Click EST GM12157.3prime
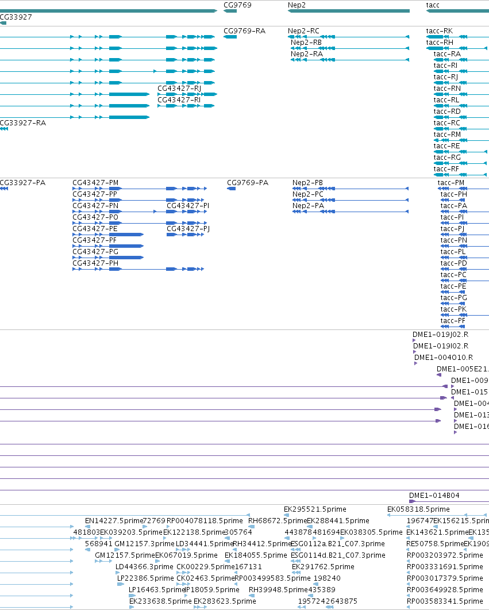 pyautogui.click(x=144, y=543)
